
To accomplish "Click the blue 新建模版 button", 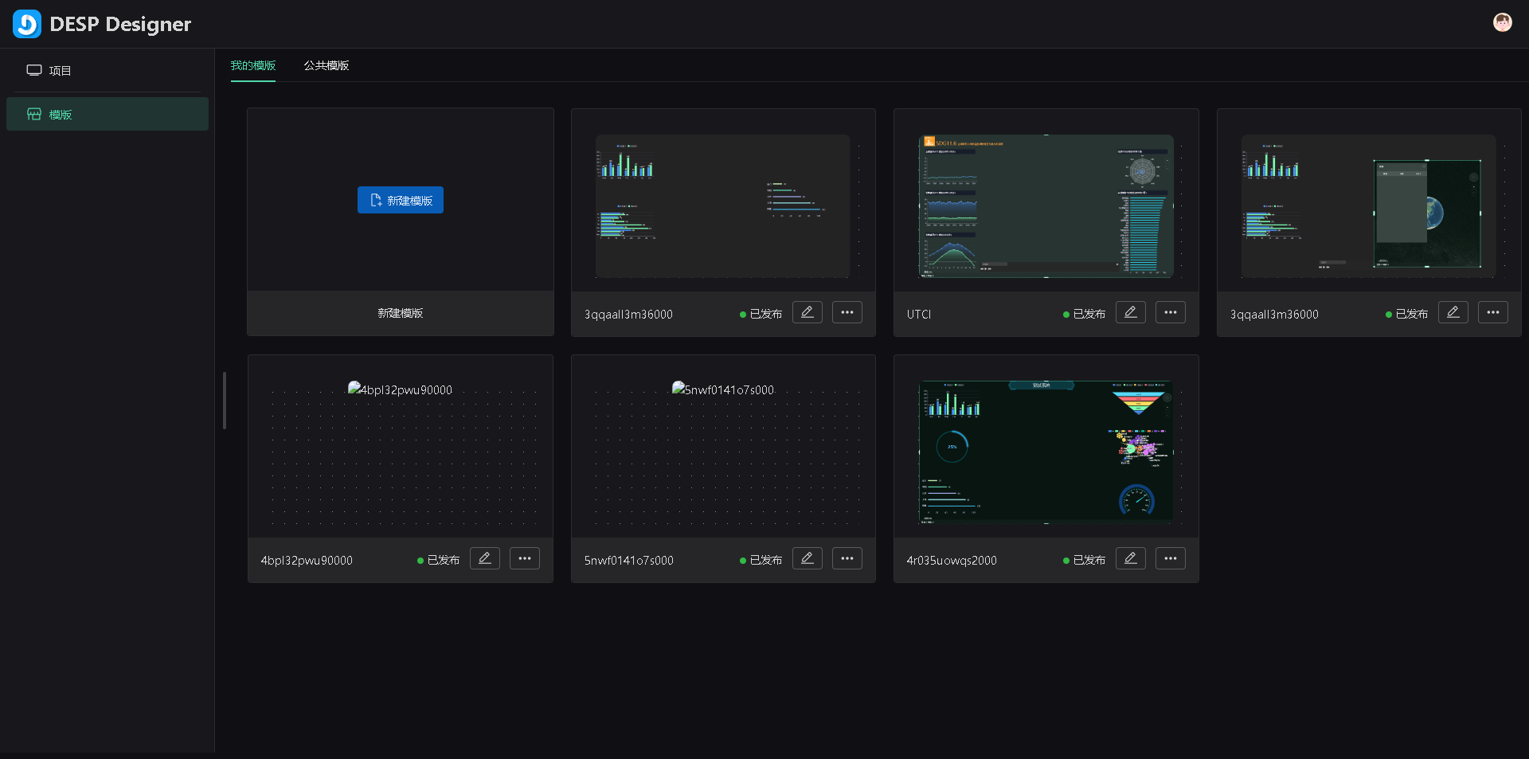I will tap(400, 200).
